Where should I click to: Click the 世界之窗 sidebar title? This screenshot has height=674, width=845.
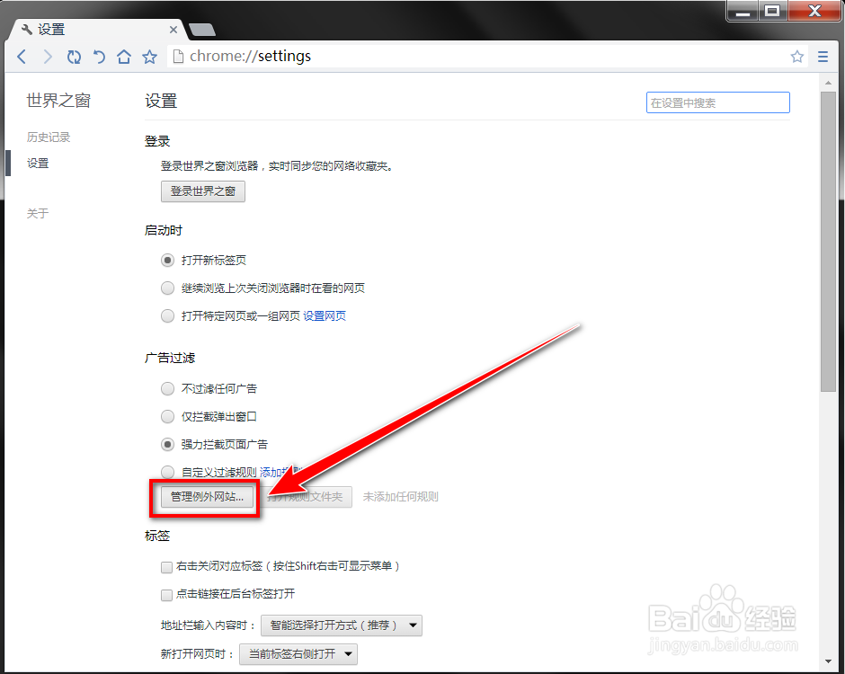point(58,101)
